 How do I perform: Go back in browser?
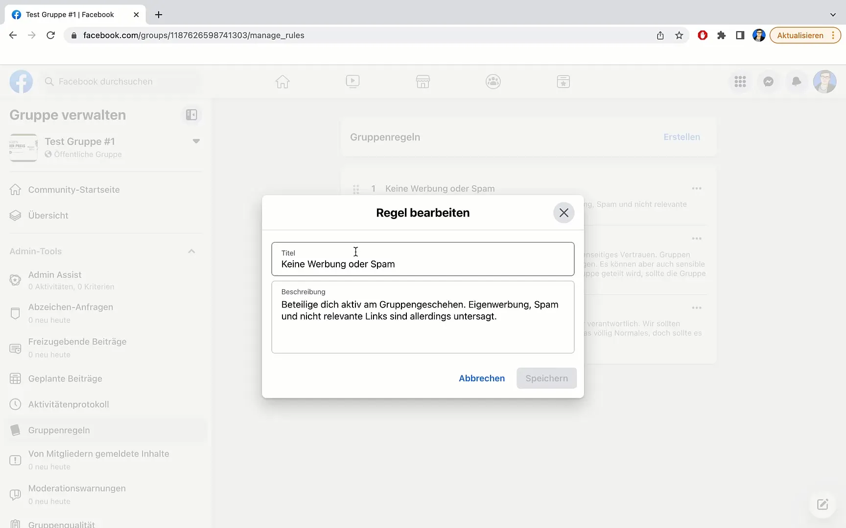[x=13, y=35]
